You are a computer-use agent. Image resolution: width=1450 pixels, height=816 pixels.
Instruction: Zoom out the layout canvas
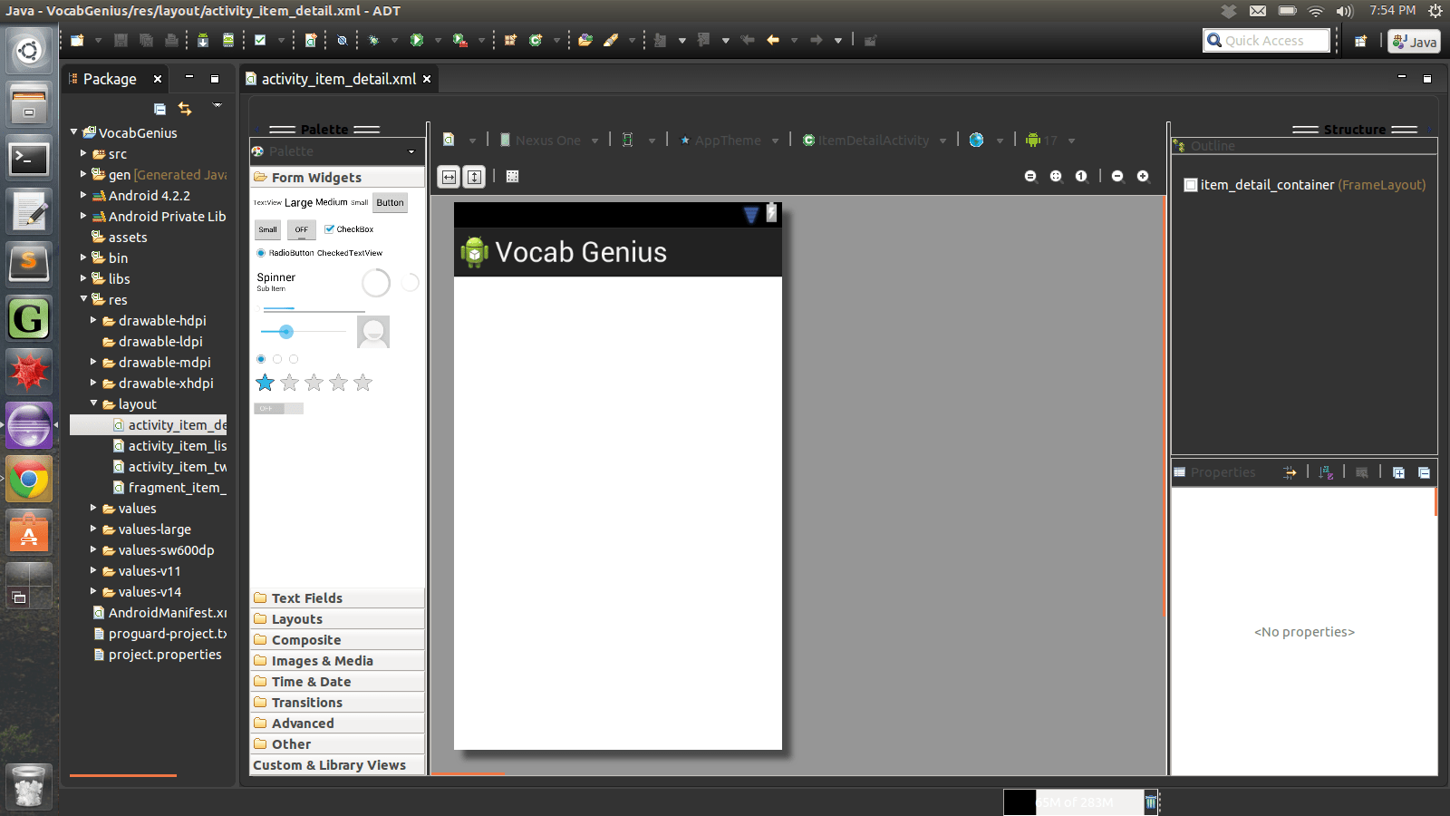pyautogui.click(x=1117, y=176)
